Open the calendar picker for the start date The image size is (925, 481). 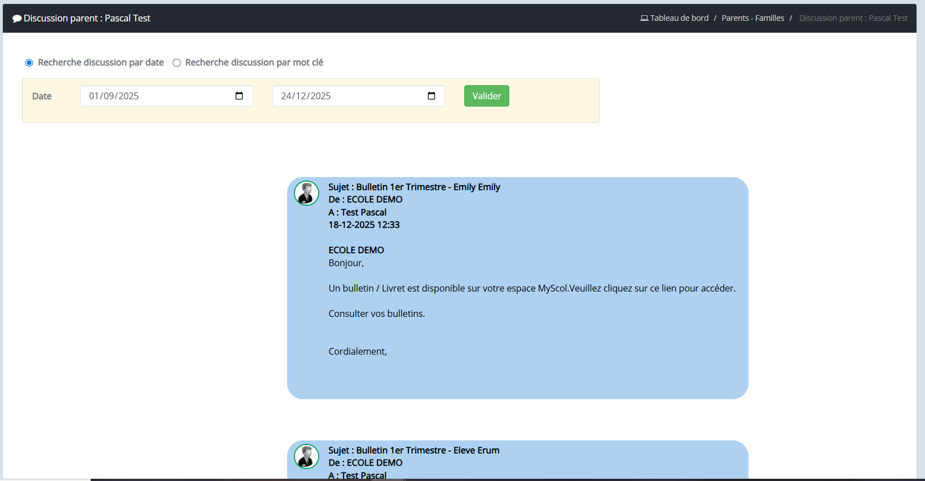pyautogui.click(x=239, y=96)
